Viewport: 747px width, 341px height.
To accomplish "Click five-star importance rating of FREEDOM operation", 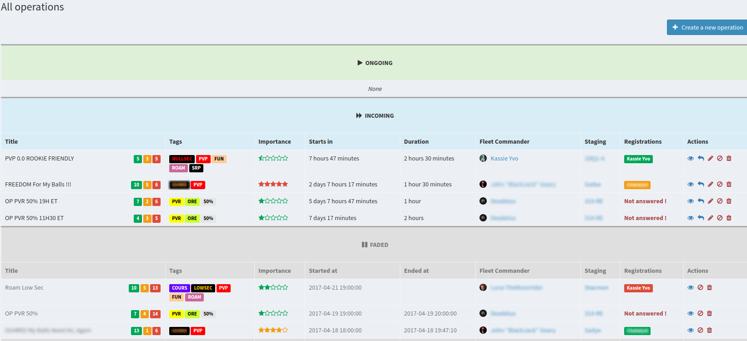I will click(x=273, y=184).
